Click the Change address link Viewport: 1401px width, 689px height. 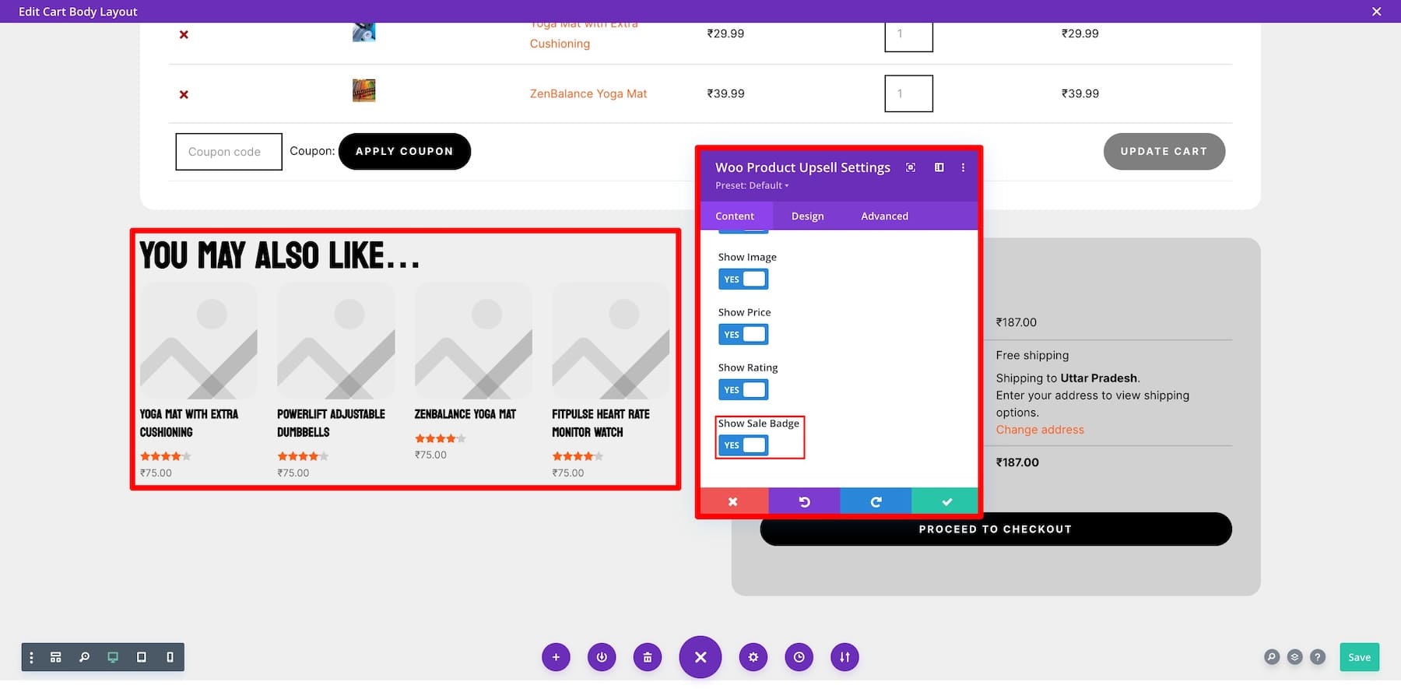click(1040, 430)
